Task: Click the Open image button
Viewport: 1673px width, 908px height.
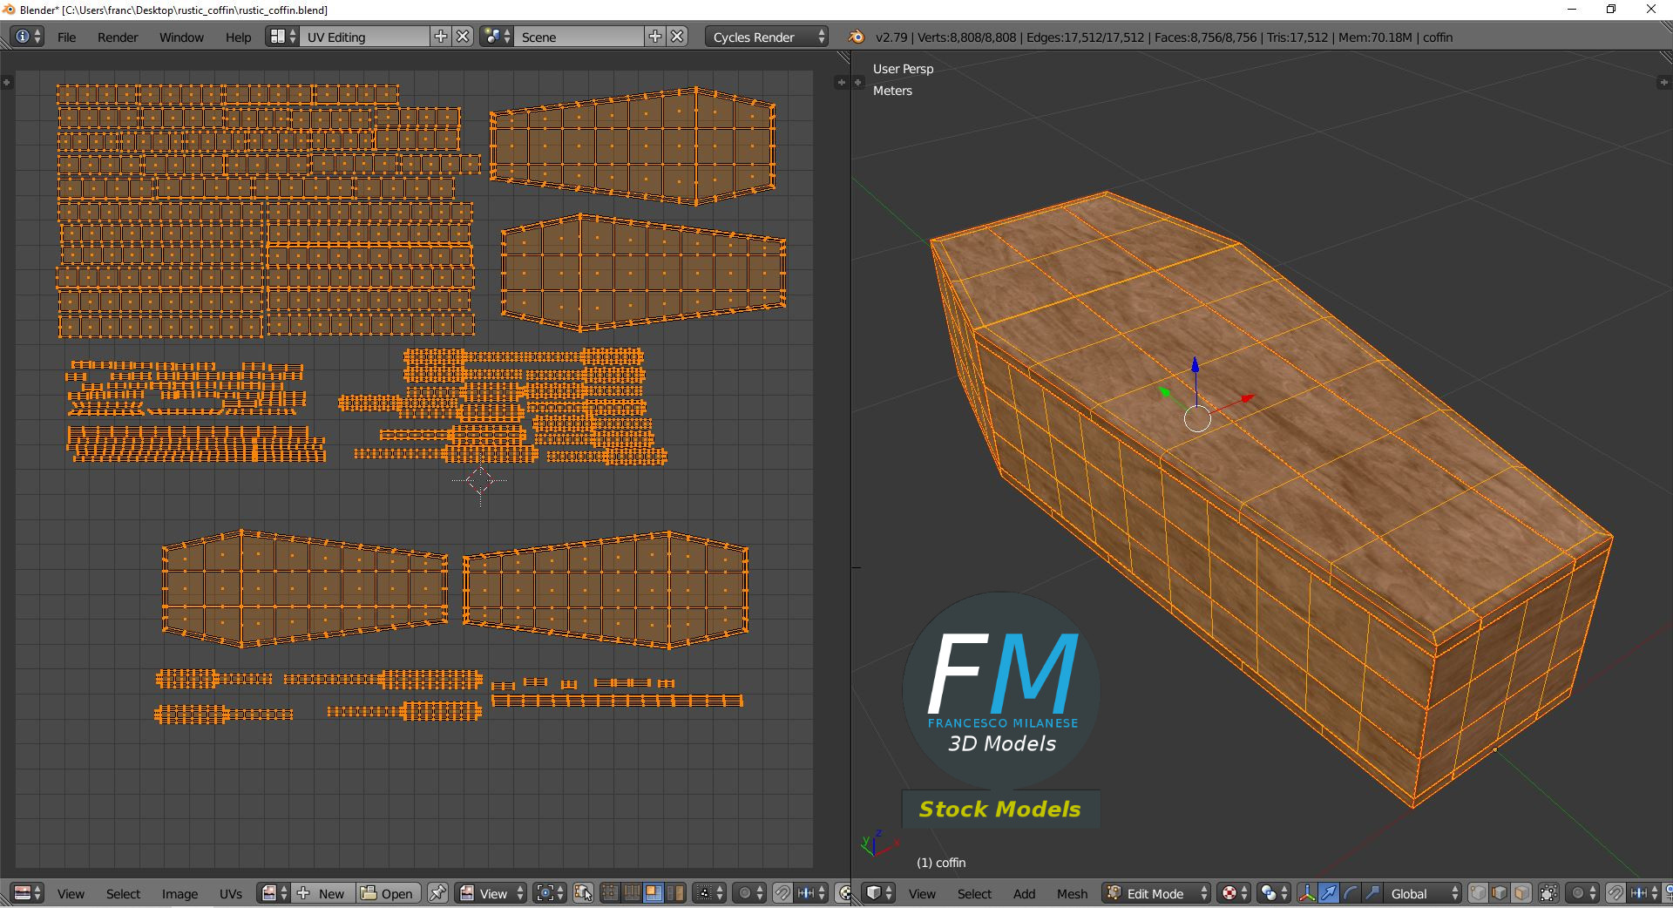Action: click(388, 893)
